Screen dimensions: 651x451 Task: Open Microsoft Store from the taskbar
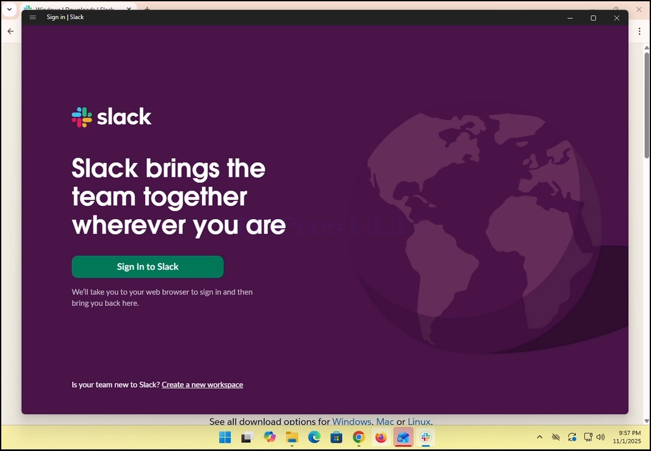point(337,437)
